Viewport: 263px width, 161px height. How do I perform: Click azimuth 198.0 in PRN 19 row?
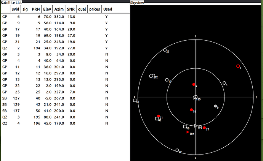[59, 36]
